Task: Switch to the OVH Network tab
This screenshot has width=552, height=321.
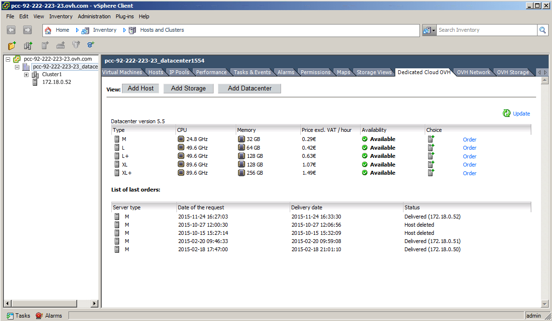Action: tap(473, 72)
